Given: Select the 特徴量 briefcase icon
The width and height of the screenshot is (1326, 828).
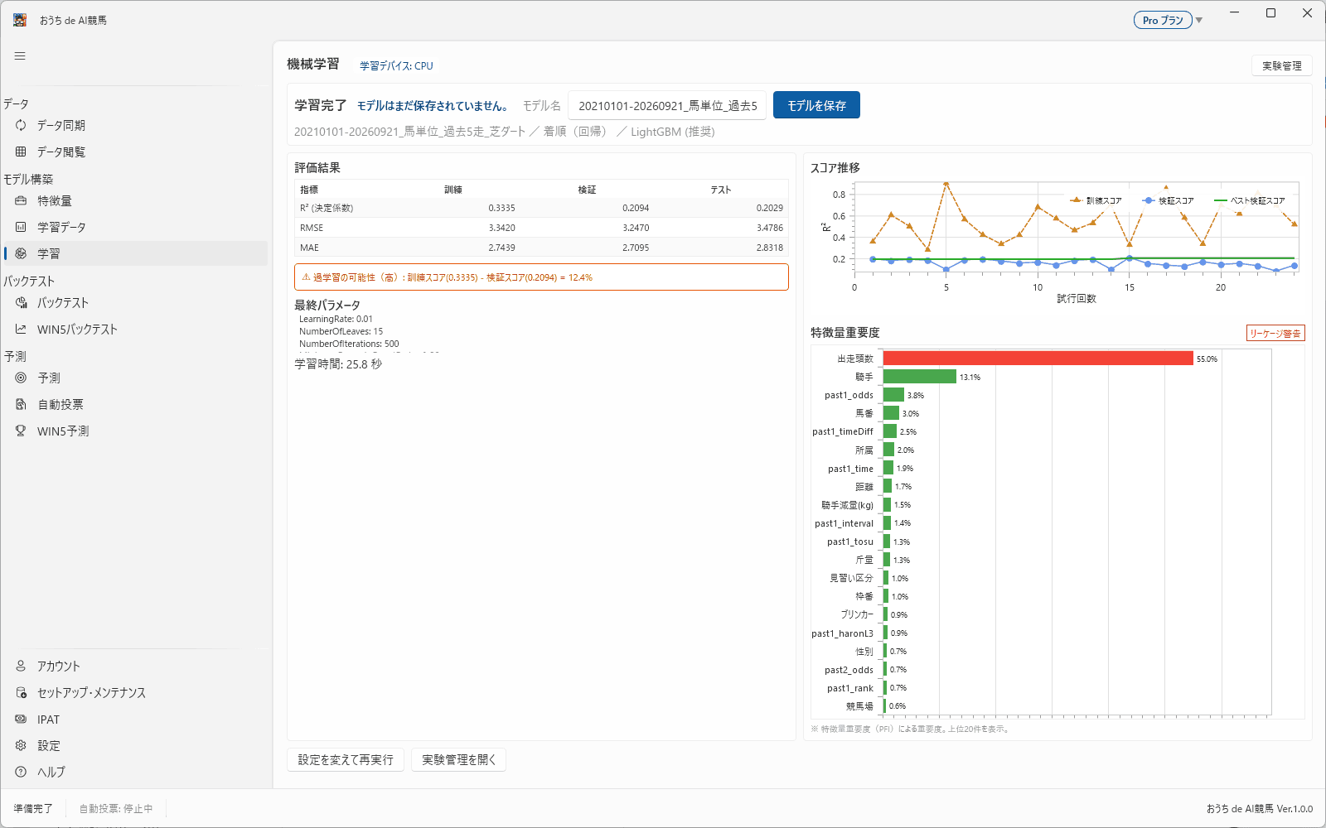Looking at the screenshot, I should (21, 200).
